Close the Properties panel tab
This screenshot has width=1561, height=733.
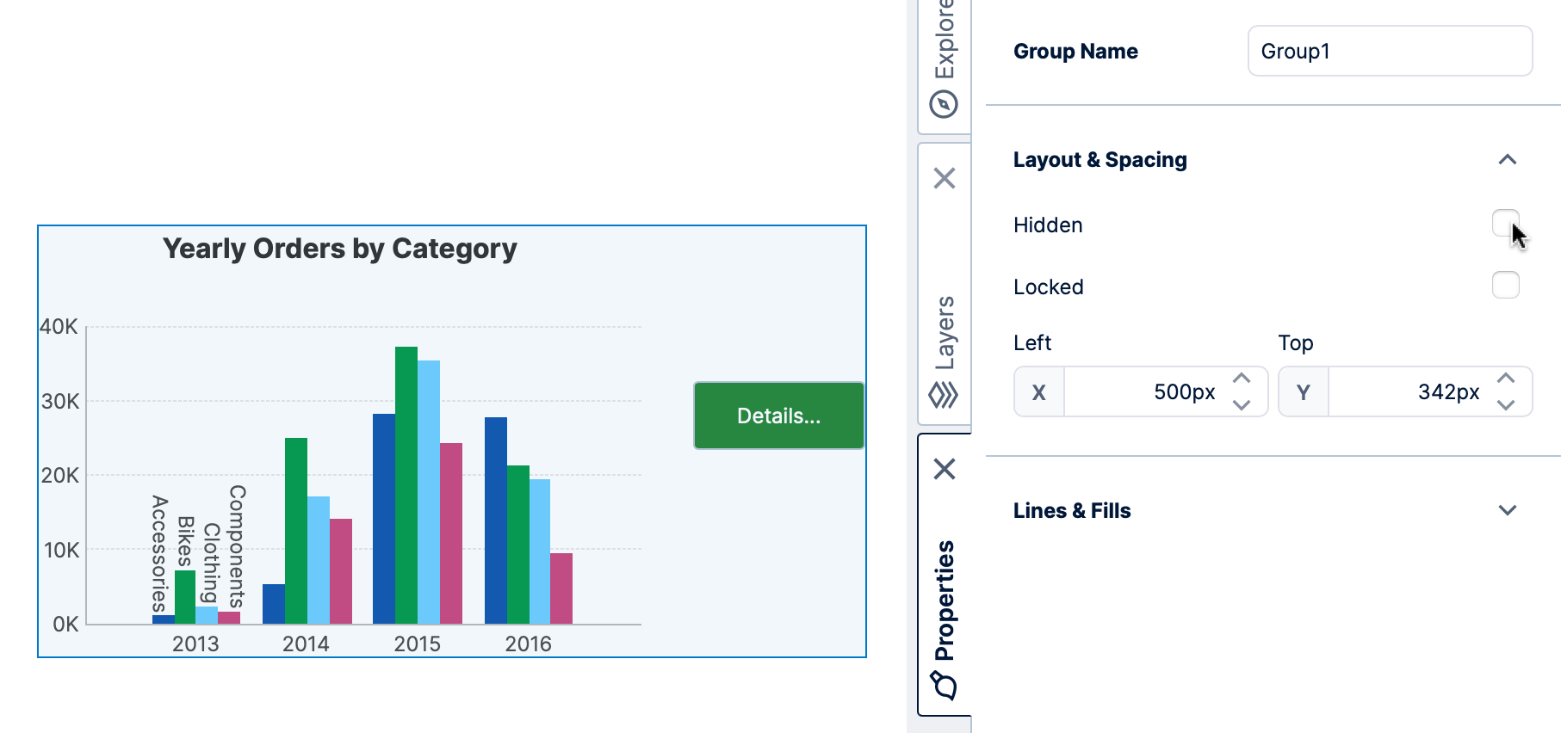945,469
